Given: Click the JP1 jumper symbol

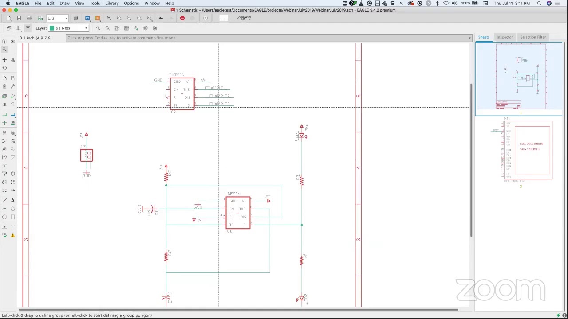Looking at the screenshot, I should pyautogui.click(x=87, y=155).
